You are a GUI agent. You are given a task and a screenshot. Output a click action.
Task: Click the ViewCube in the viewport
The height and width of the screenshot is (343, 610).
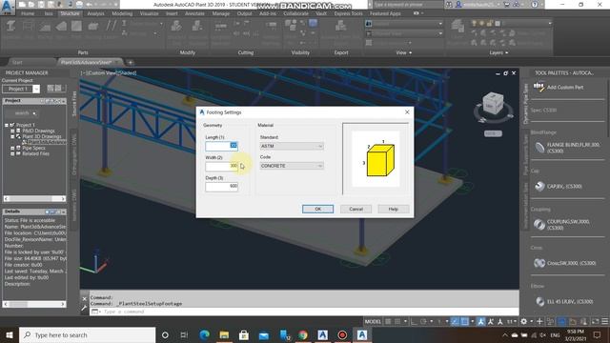[x=493, y=104]
